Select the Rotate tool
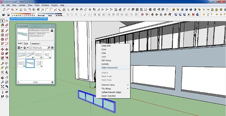Screen dimensions: 226x116 (x=3, y=54)
